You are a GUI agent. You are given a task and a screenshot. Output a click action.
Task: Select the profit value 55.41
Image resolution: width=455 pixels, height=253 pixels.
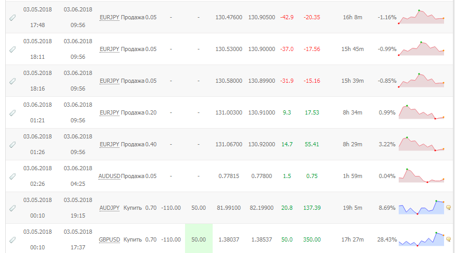point(312,144)
